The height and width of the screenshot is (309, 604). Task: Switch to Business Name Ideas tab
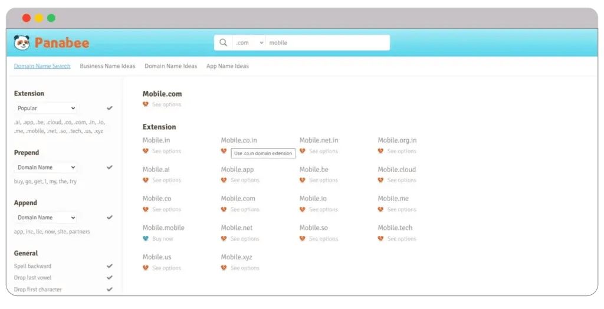[107, 66]
